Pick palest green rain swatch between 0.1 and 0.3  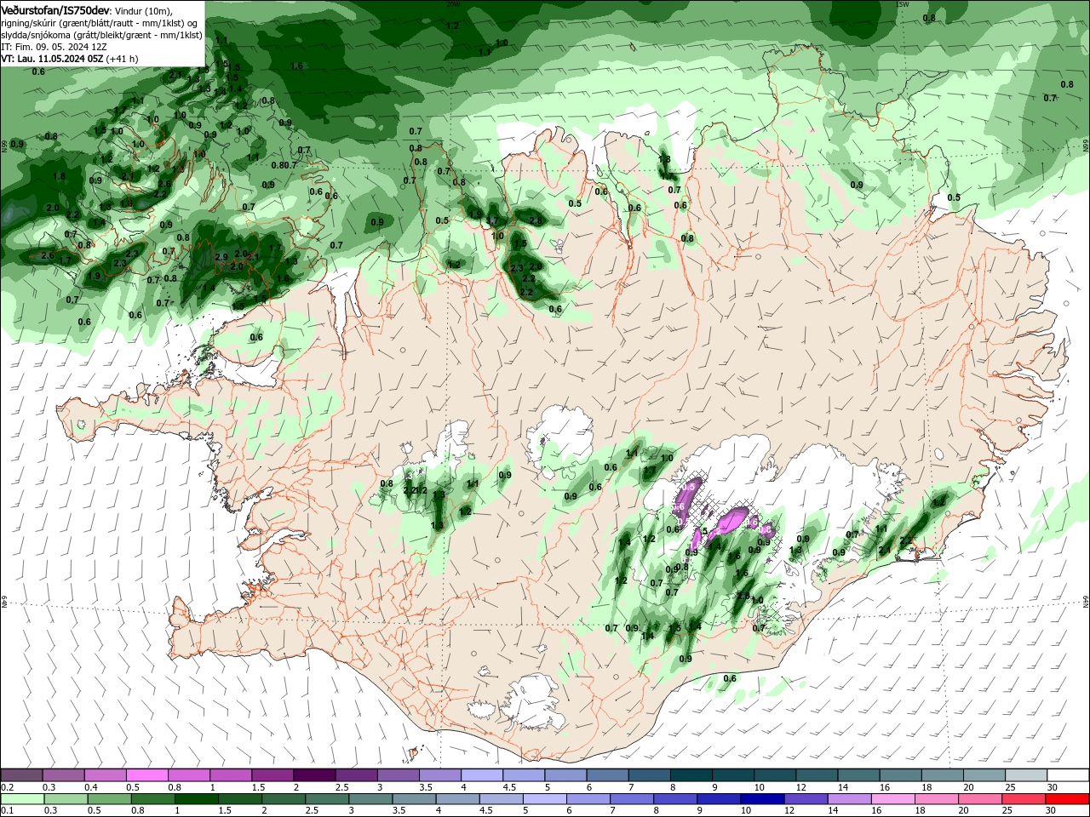click(21, 799)
